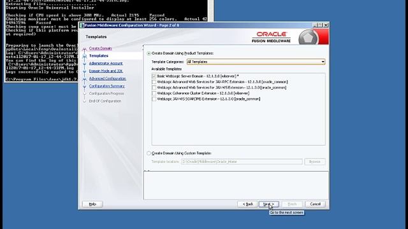Click the Configuration Progress step text
408x229 pixels.
106,94
